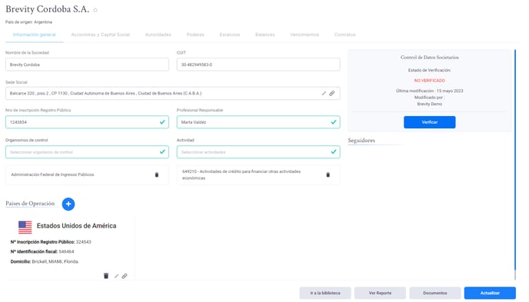This screenshot has width=529, height=302.
Task: Open attachments for Estados Unidos card
Action: pyautogui.click(x=125, y=276)
